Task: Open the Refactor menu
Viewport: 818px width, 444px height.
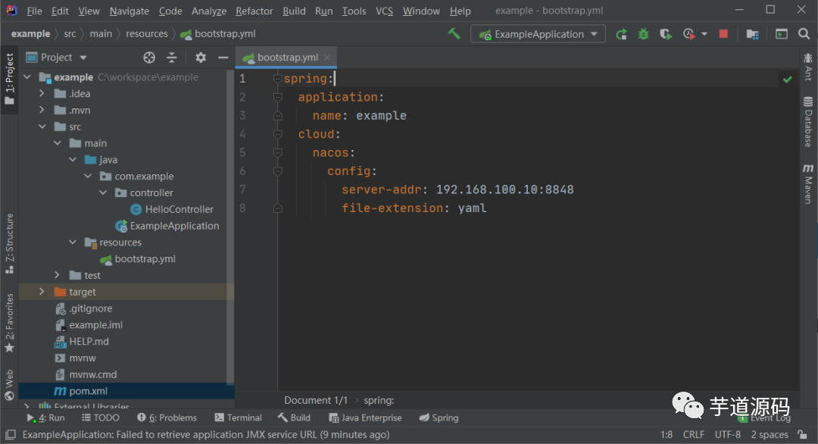Action: [x=254, y=11]
